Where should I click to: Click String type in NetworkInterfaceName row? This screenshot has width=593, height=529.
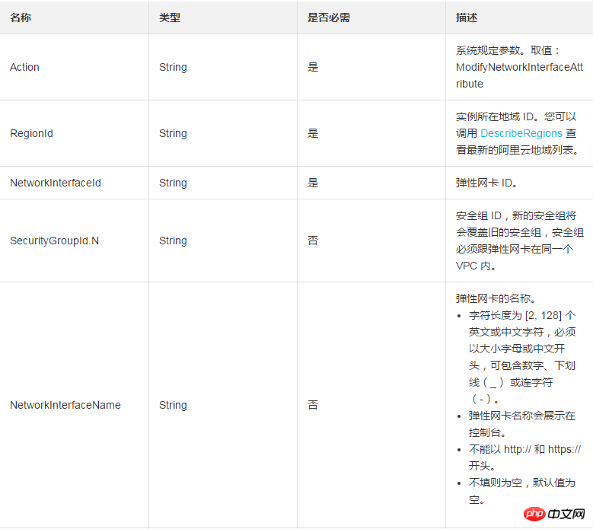173,406
